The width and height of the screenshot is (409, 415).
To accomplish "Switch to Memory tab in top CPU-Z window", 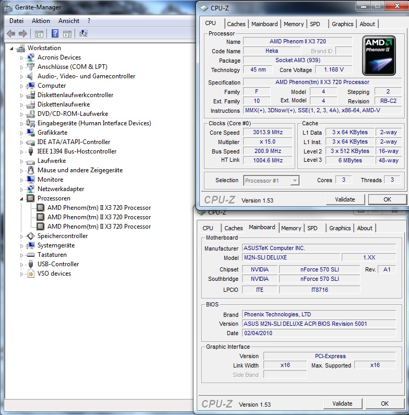I will click(294, 24).
